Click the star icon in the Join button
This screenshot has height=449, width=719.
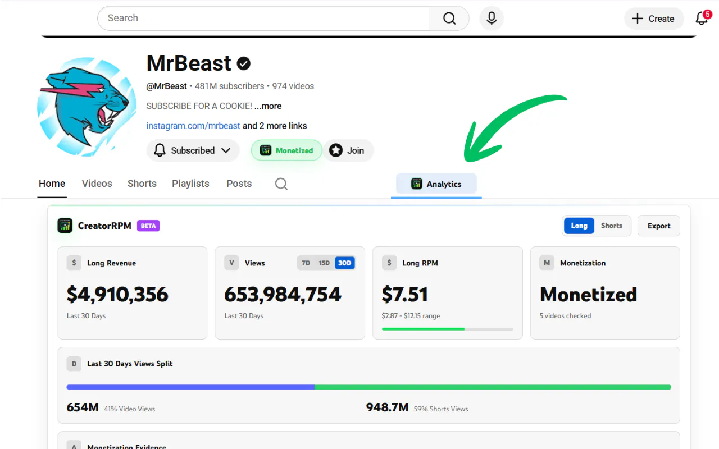coord(336,150)
